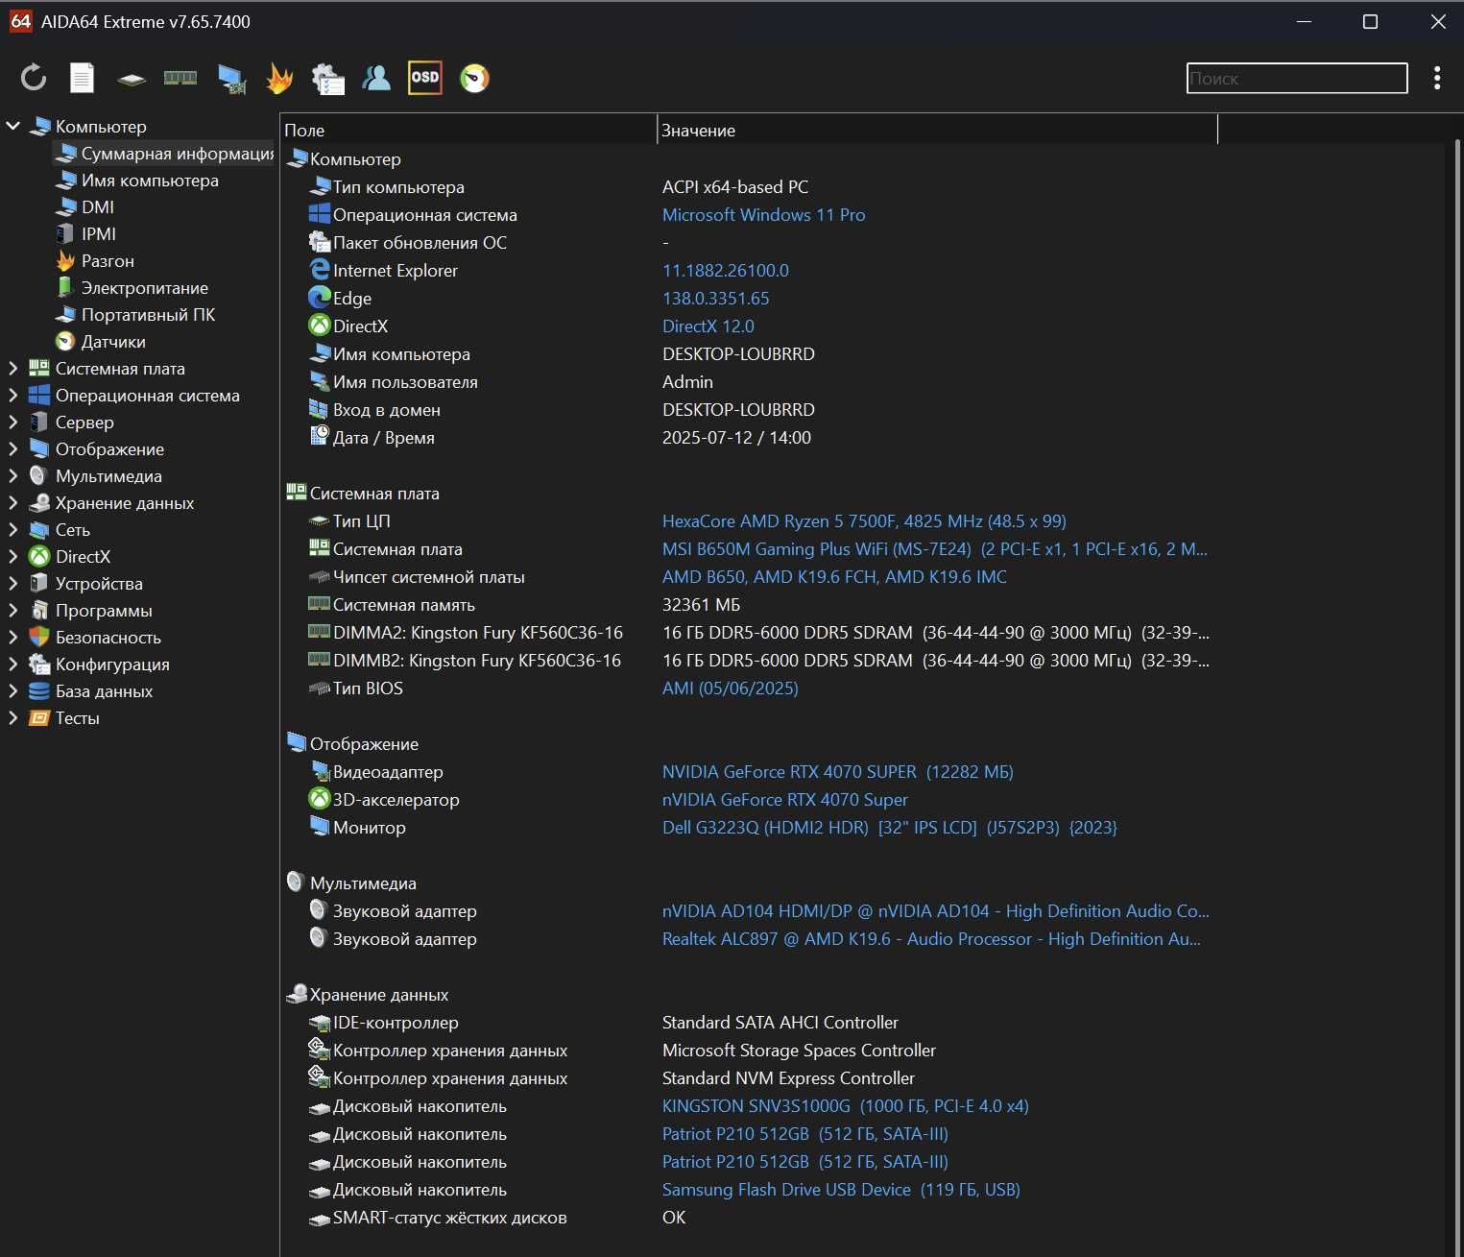
Task: Open the Realtek ALC897 audio adapter link
Action: [931, 939]
